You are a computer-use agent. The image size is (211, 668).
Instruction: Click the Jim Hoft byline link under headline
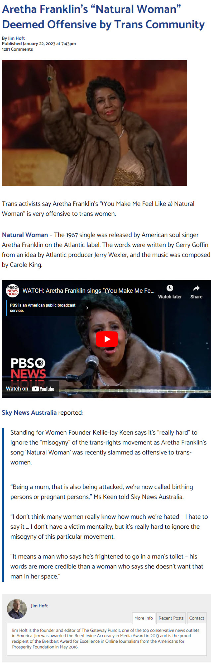tap(16, 38)
